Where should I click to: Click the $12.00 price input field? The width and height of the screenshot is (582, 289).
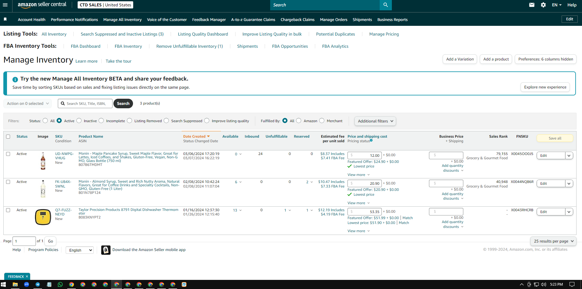pyautogui.click(x=364, y=155)
